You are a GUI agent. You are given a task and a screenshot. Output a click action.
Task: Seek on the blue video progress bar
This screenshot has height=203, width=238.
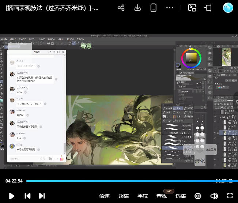coord(132,181)
